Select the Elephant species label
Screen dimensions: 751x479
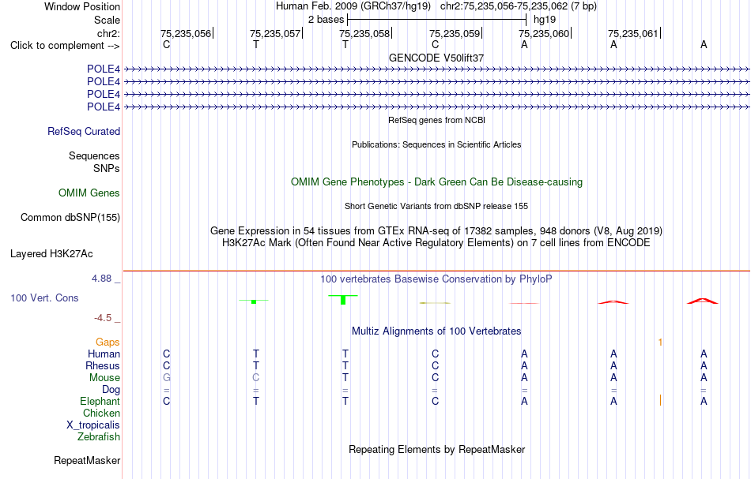point(100,402)
